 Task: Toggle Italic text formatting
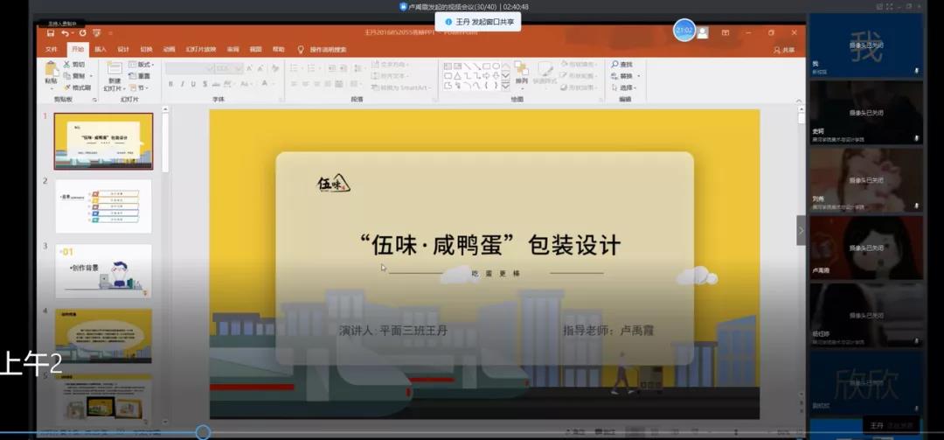182,84
